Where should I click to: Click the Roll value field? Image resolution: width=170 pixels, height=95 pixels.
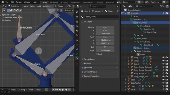(x=105, y=47)
